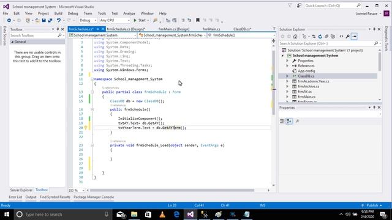Toggle auto-hide pin on Toolbox panel
The image size is (392, 220).
58,29
